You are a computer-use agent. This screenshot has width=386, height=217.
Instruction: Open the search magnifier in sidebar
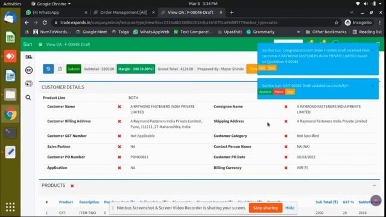point(28,98)
